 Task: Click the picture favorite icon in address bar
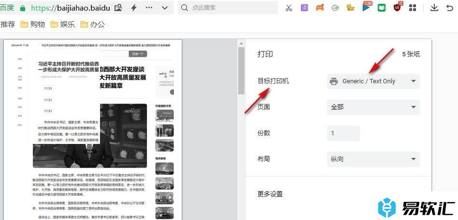tap(118, 8)
